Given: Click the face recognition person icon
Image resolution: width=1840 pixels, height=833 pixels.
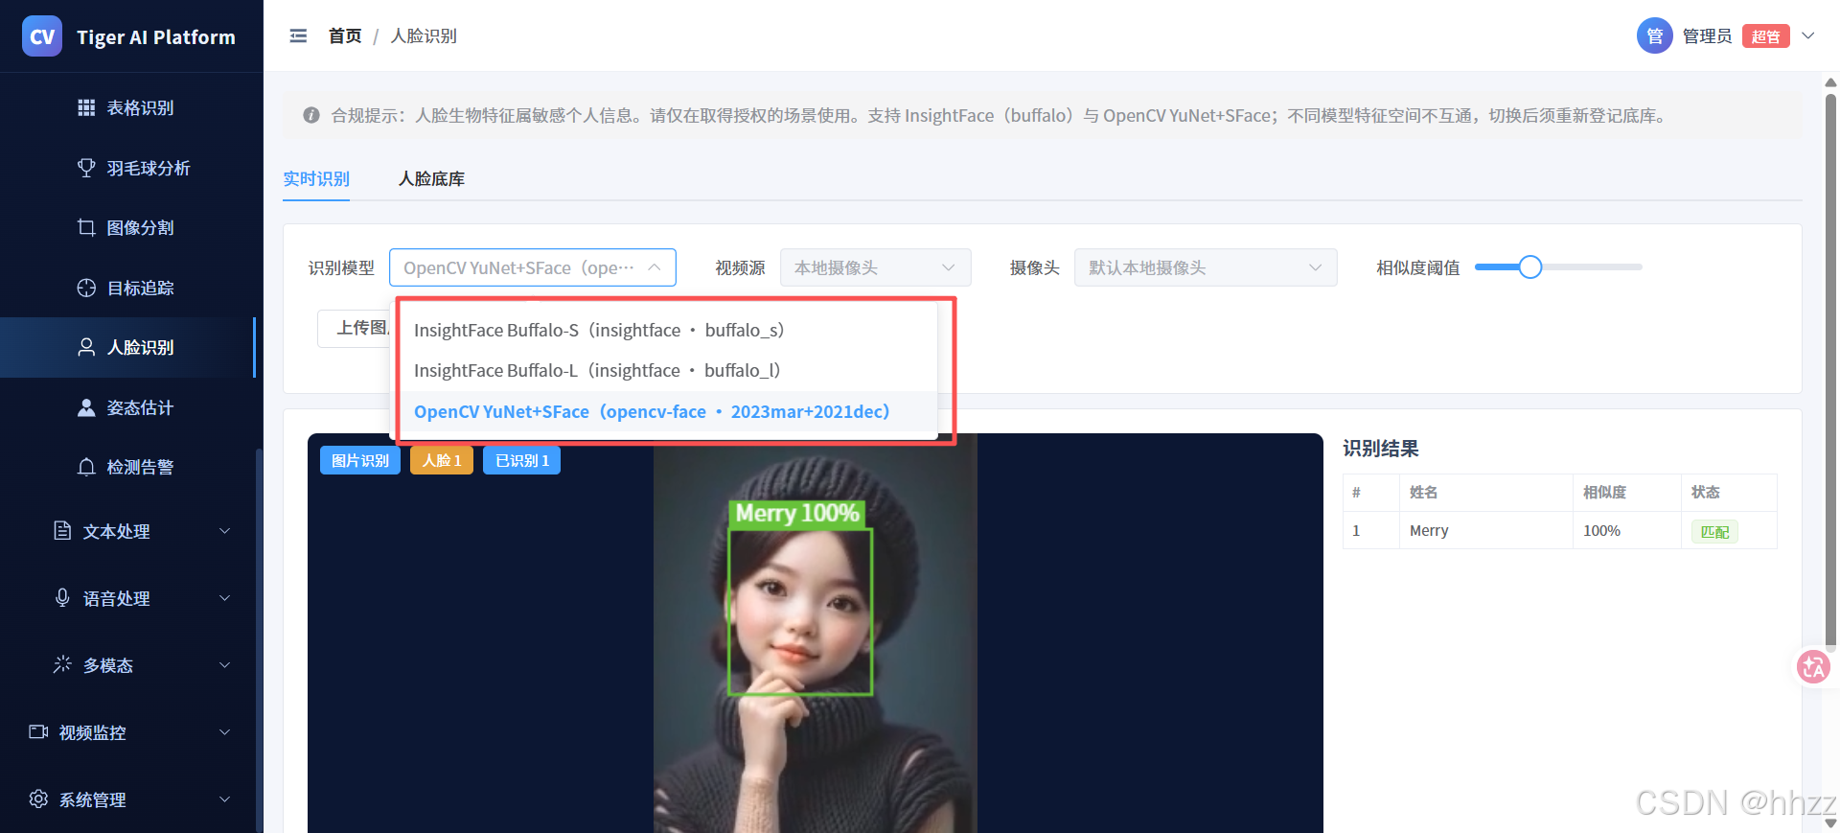Looking at the screenshot, I should pos(86,347).
